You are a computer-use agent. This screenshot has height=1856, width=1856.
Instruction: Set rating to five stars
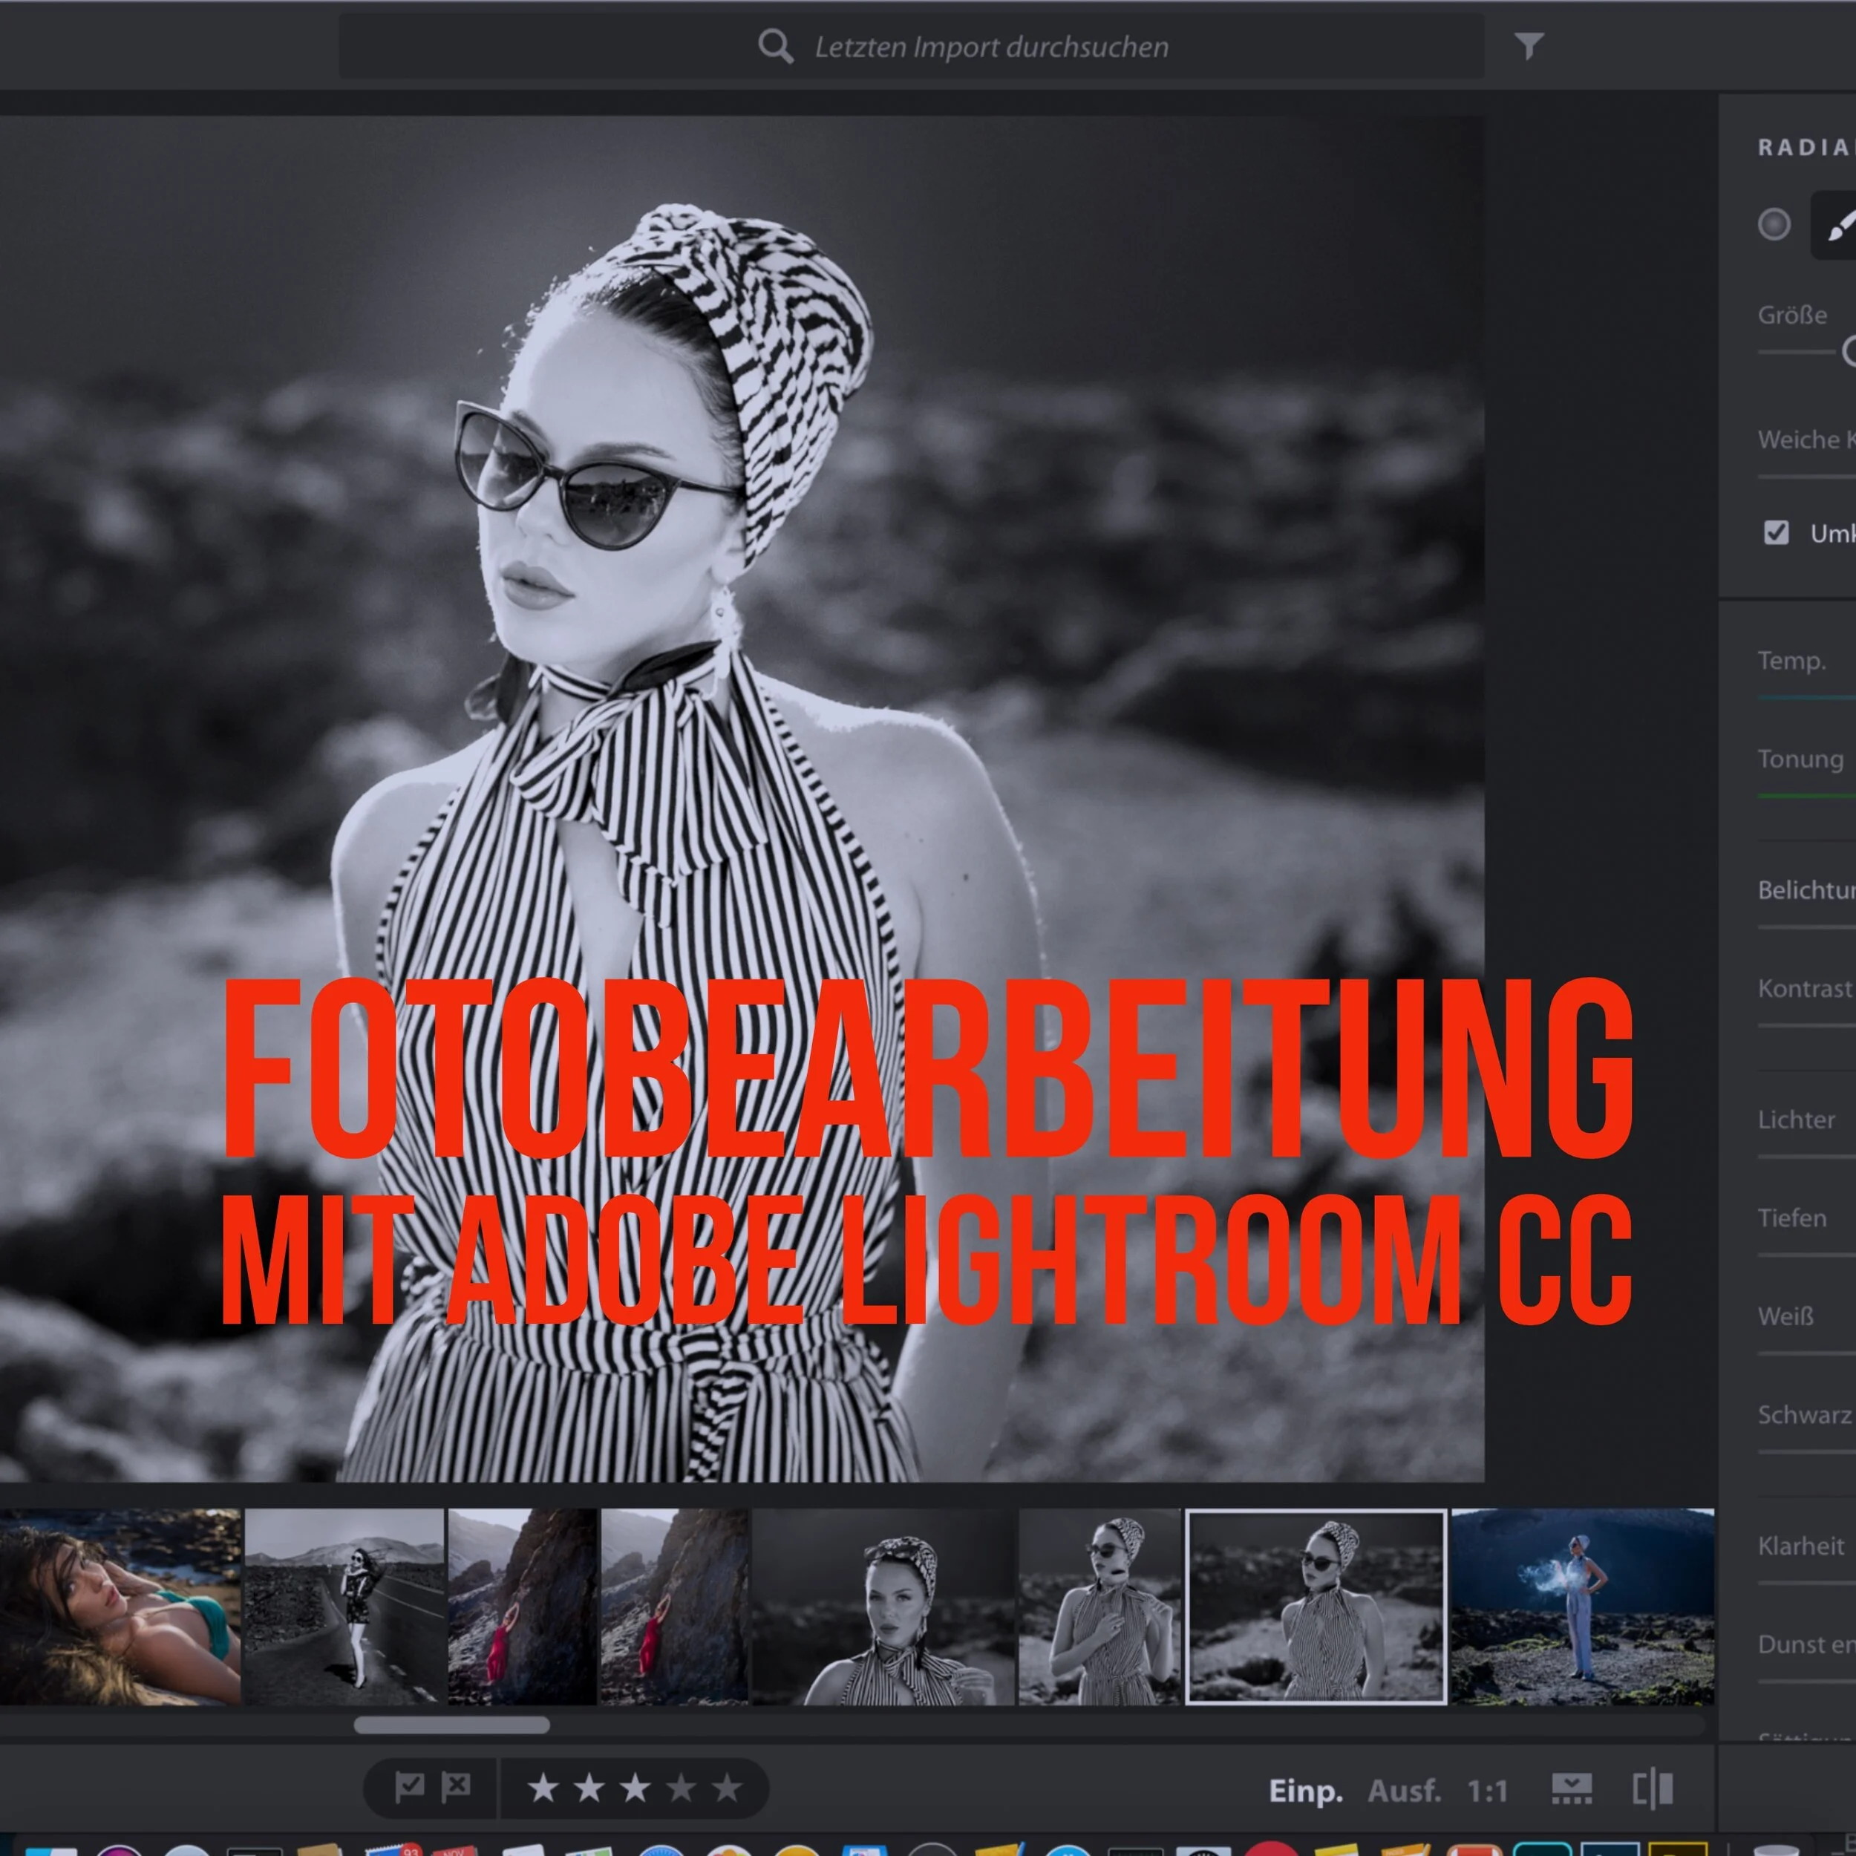point(728,1788)
